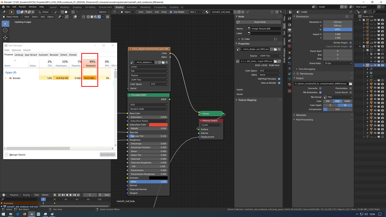Enable the Render Region checkbox
The image size is (386, 217).
350,43
